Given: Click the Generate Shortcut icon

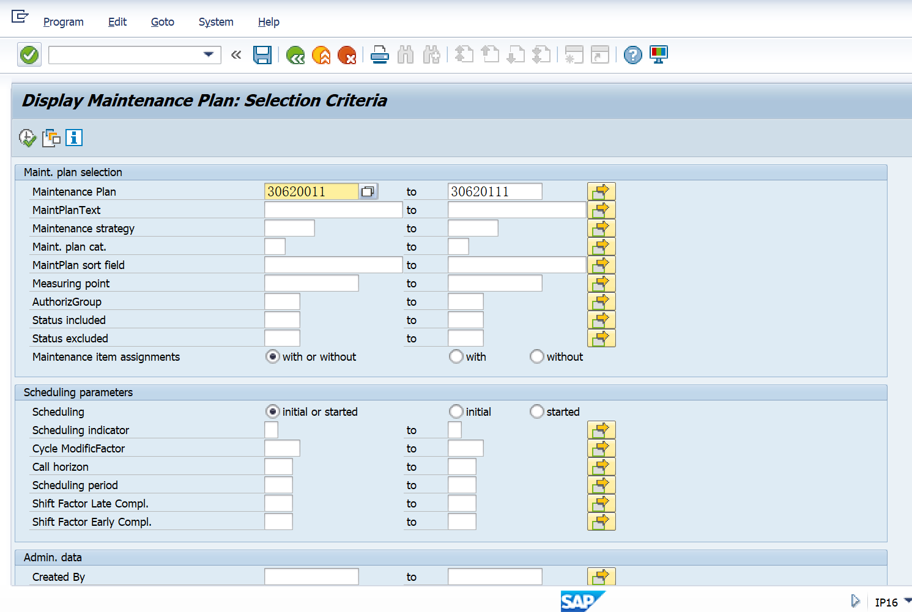Looking at the screenshot, I should click(599, 55).
